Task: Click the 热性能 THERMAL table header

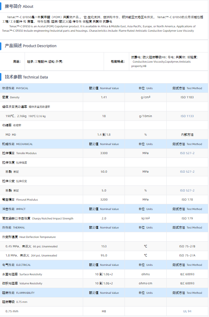Action: [x=13, y=227]
